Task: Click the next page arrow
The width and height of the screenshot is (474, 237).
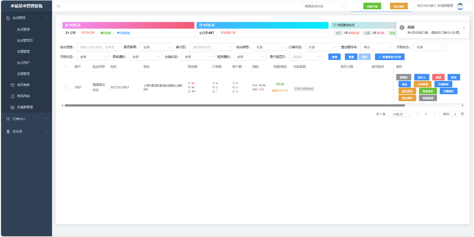Action: (x=434, y=114)
